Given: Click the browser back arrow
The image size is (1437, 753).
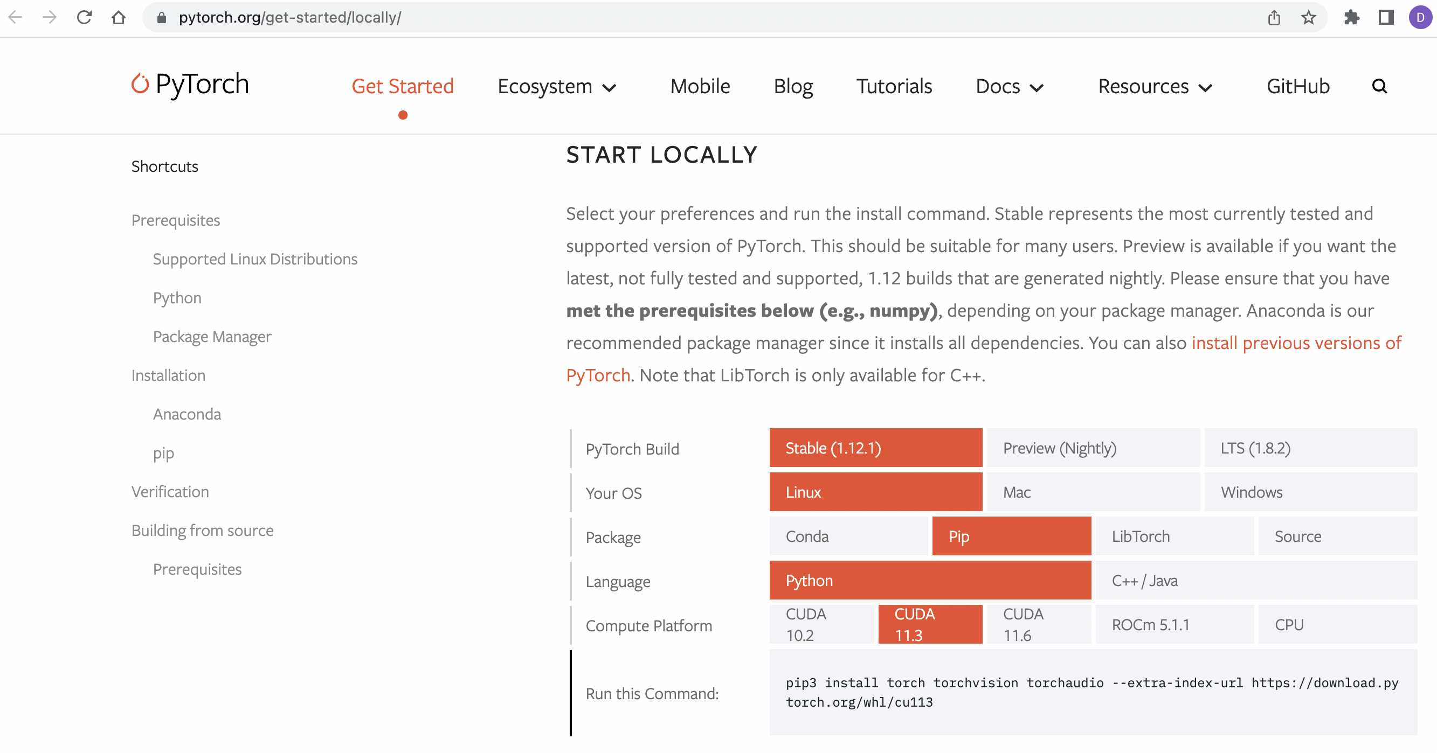Looking at the screenshot, I should pyautogui.click(x=16, y=17).
